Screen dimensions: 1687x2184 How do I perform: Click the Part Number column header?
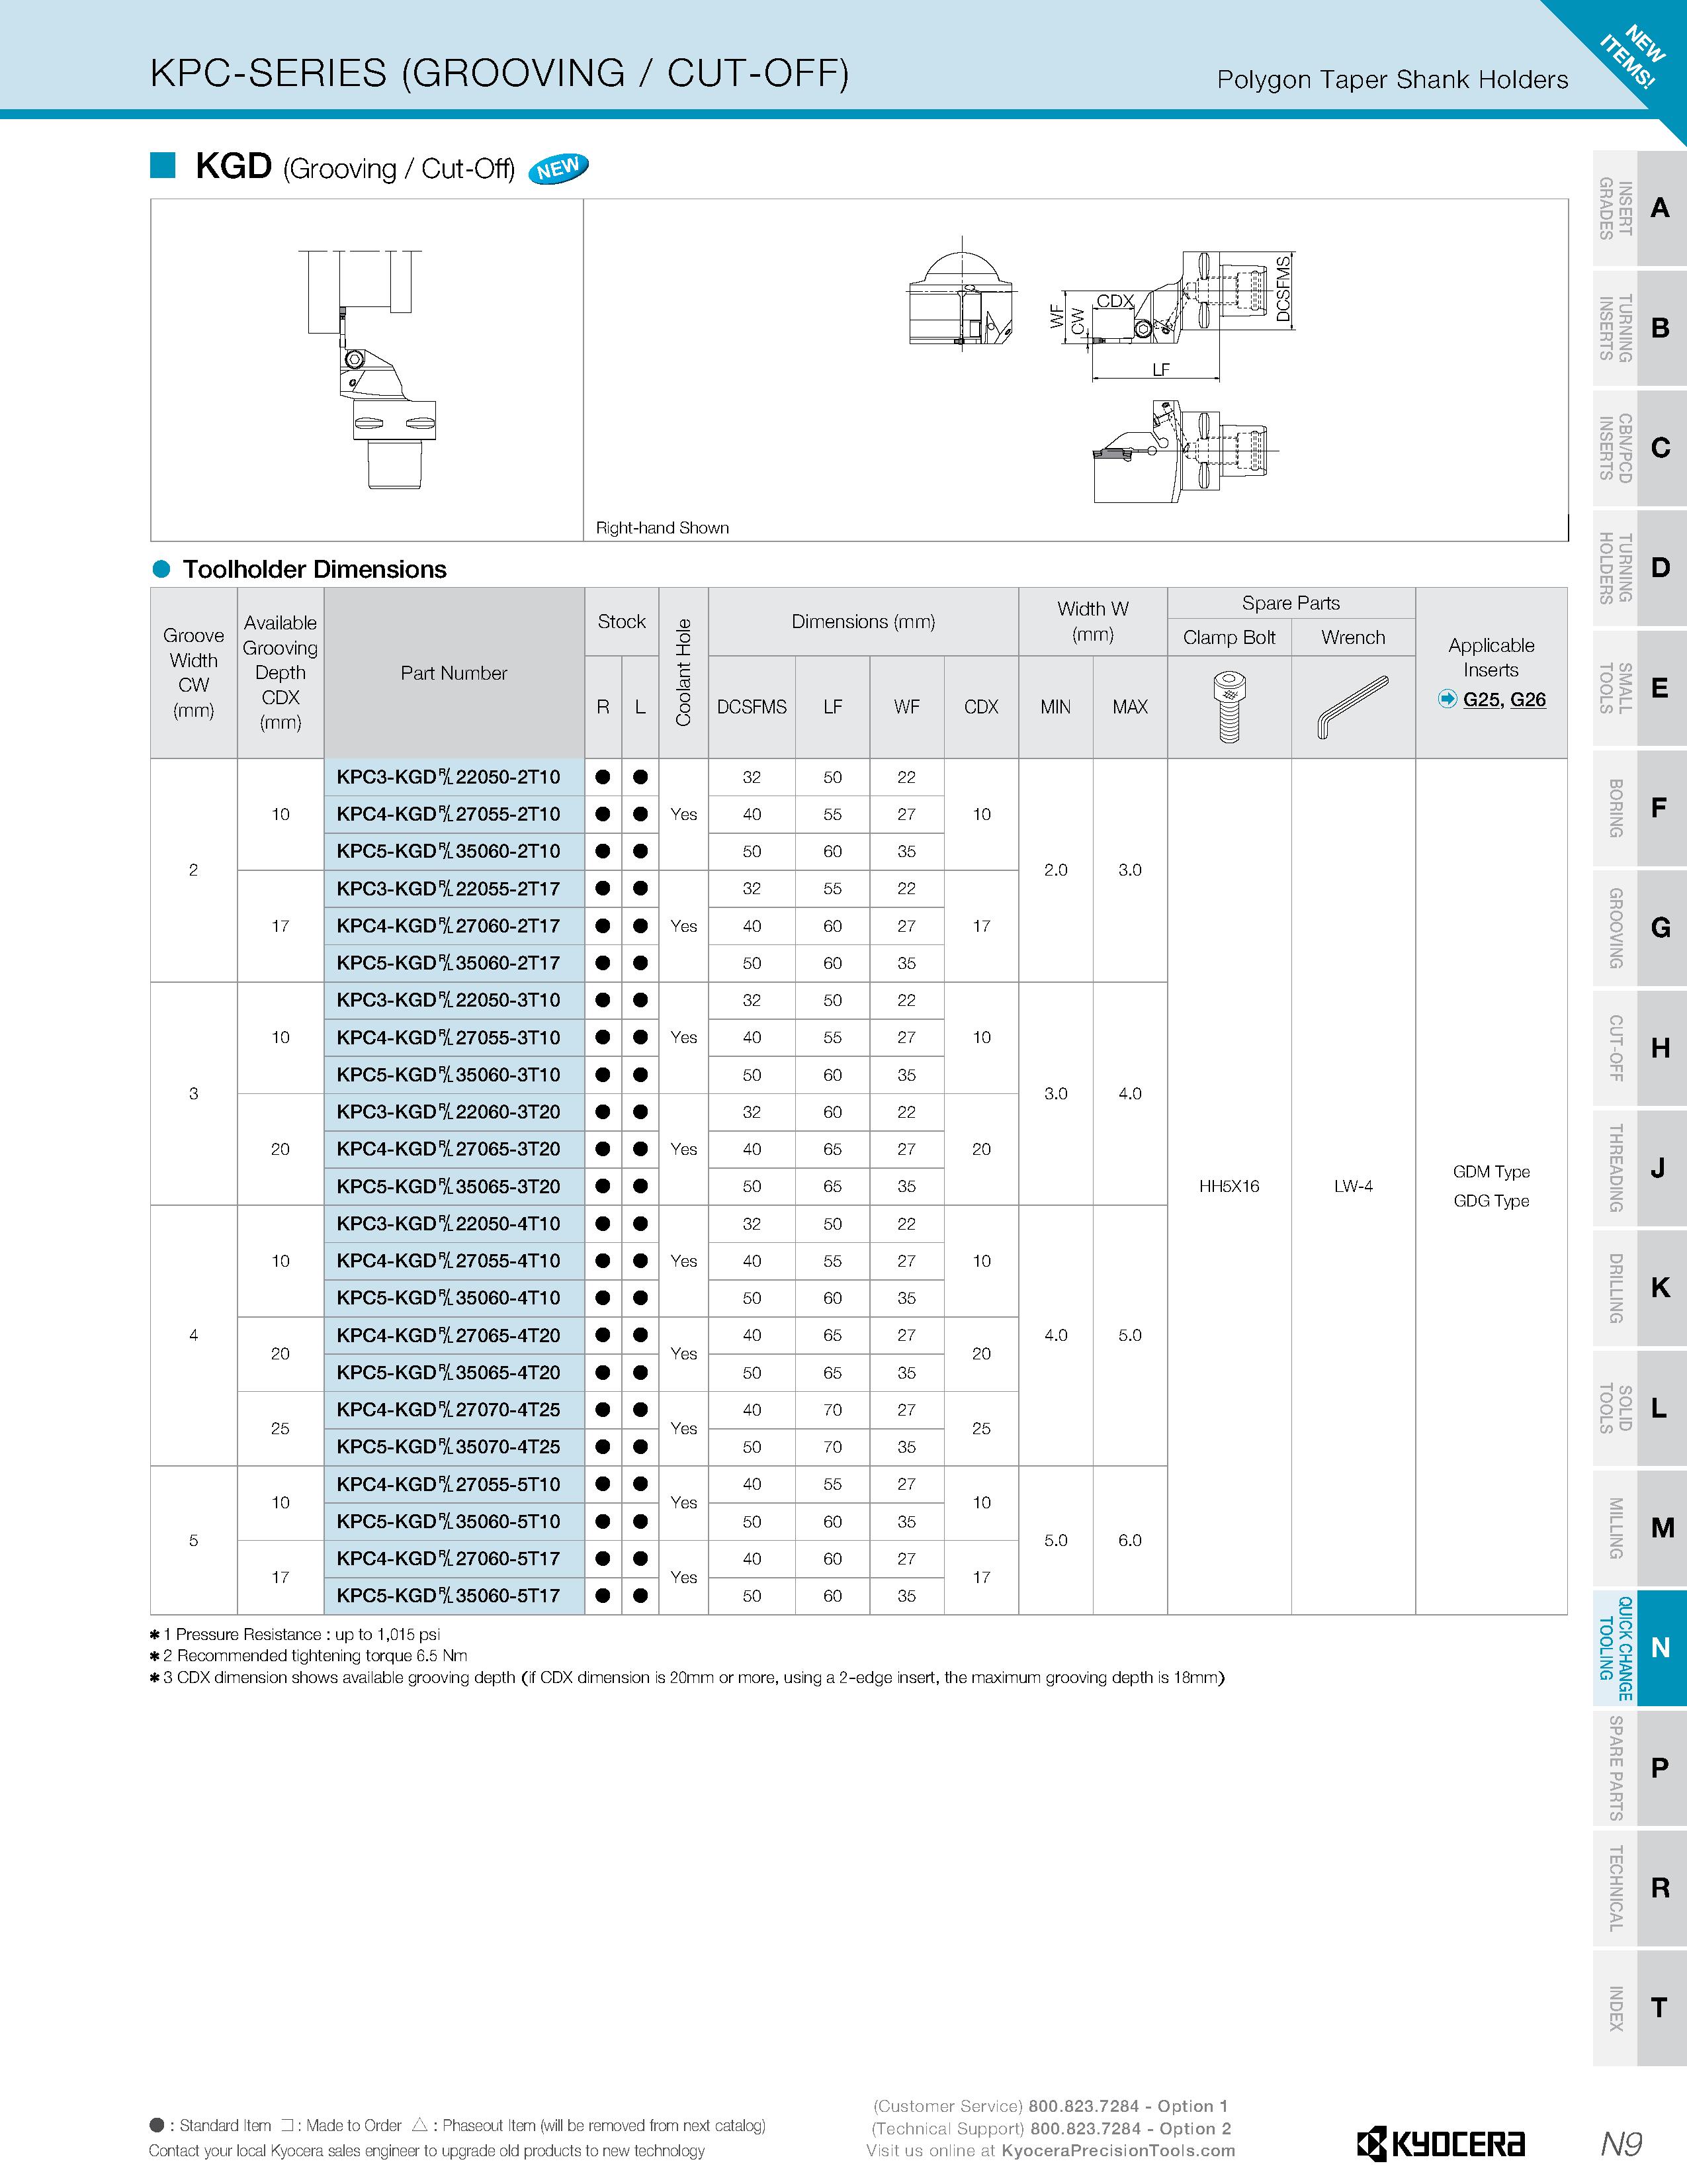[x=454, y=673]
